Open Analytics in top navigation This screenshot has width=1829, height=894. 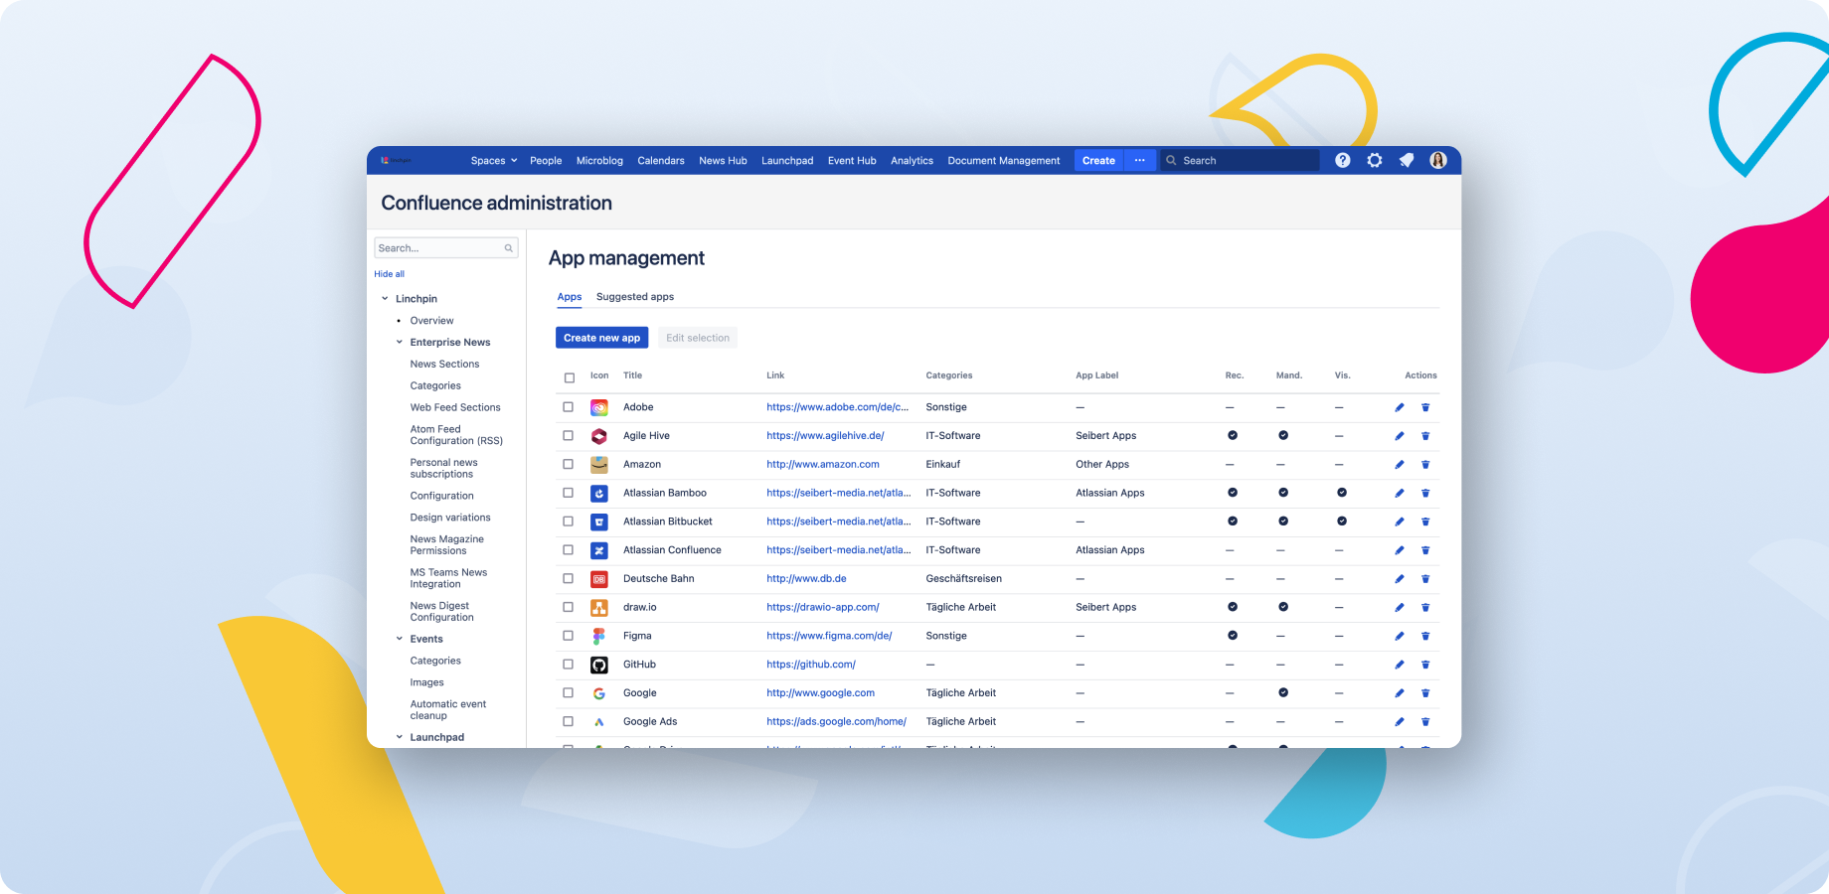point(912,161)
